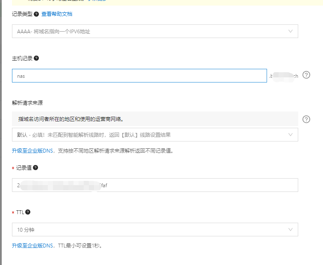
Task: Click circled question mark right of host record
Action: pos(306,75)
